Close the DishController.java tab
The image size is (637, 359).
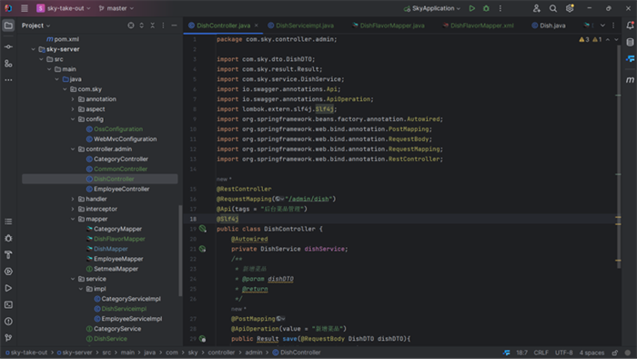pyautogui.click(x=257, y=26)
